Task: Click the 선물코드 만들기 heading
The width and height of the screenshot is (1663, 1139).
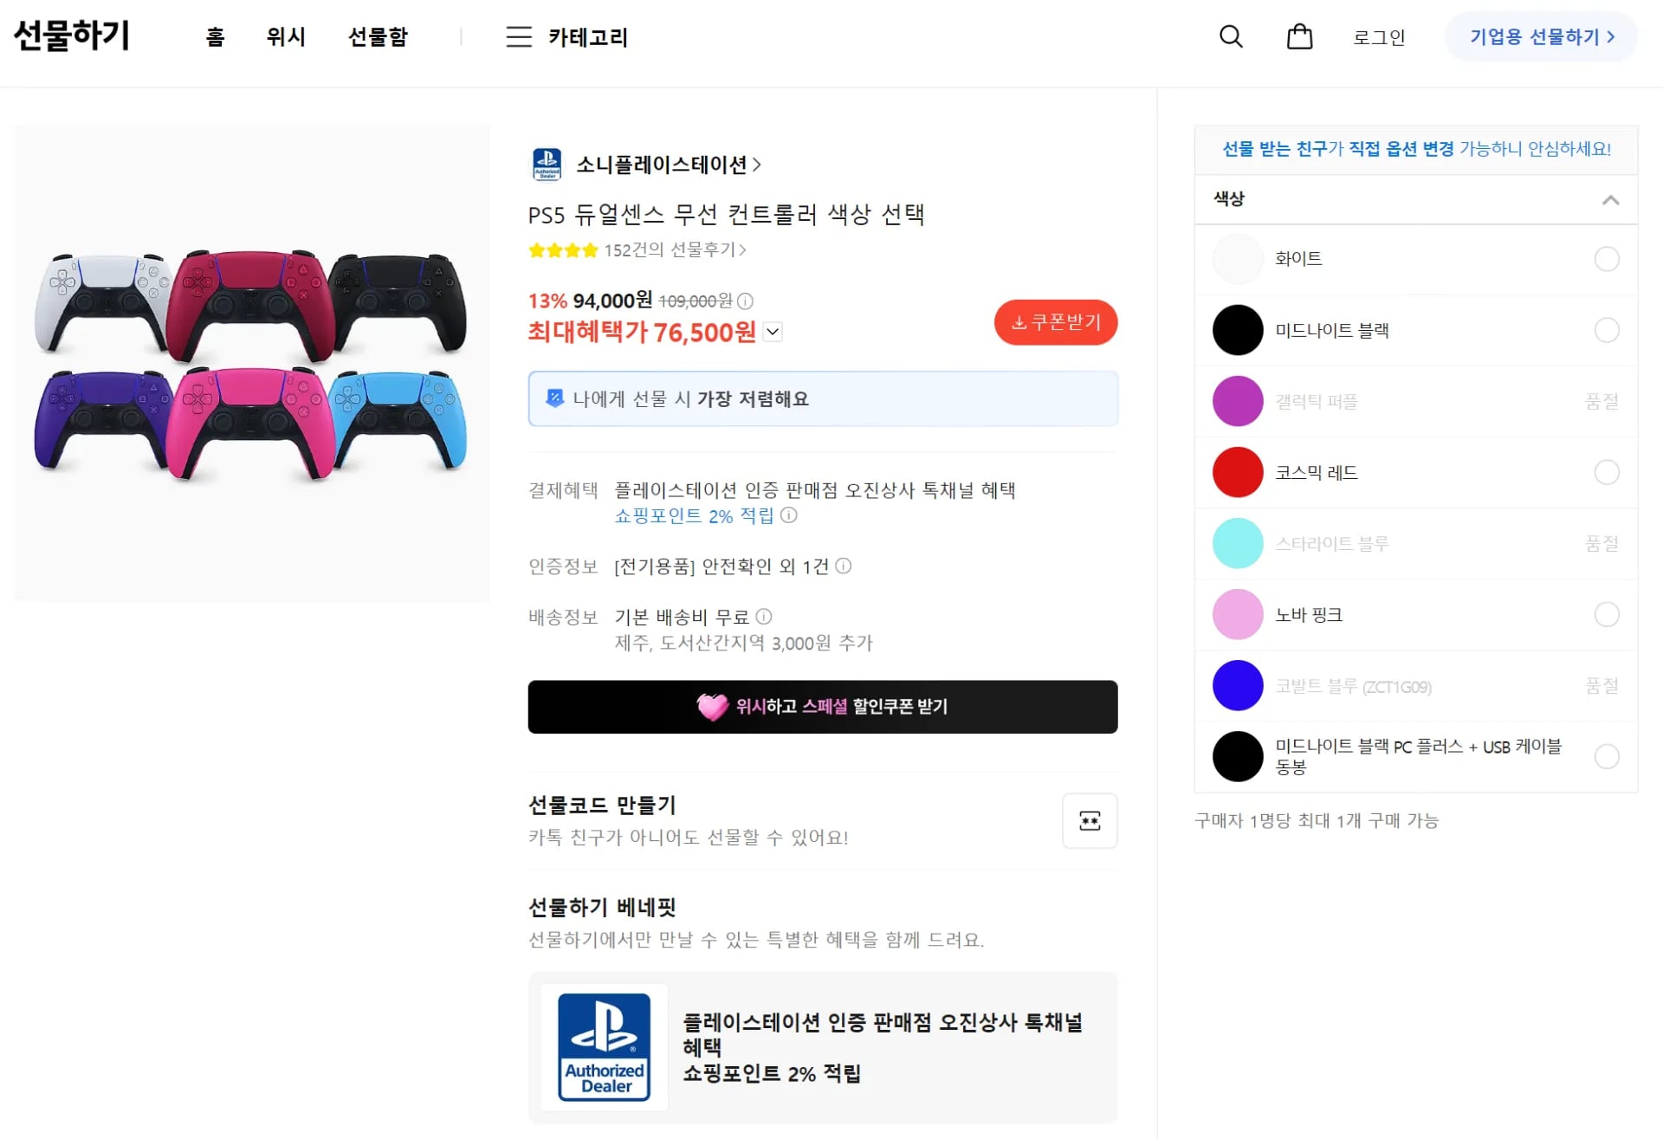Action: click(x=602, y=805)
